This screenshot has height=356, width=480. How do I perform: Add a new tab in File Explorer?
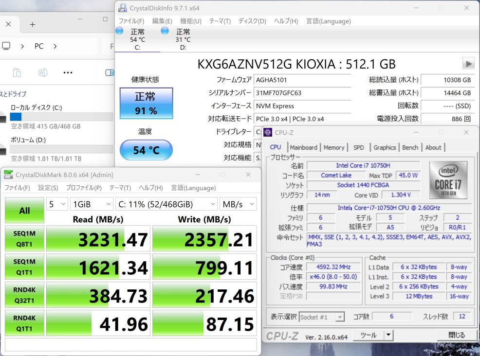[x=33, y=24]
